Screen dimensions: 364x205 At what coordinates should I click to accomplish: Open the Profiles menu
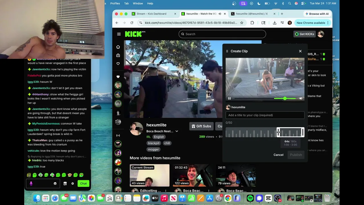(x=115, y=3)
